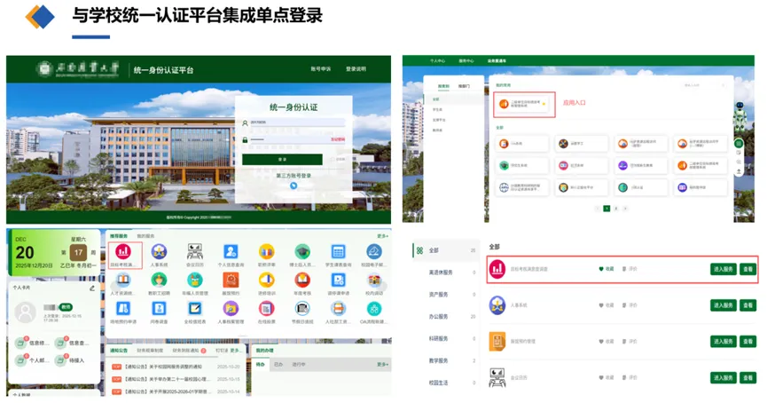Open the 博士后人员 graduation-cap icon
Viewport: 767px width, 403px height.
click(302, 252)
